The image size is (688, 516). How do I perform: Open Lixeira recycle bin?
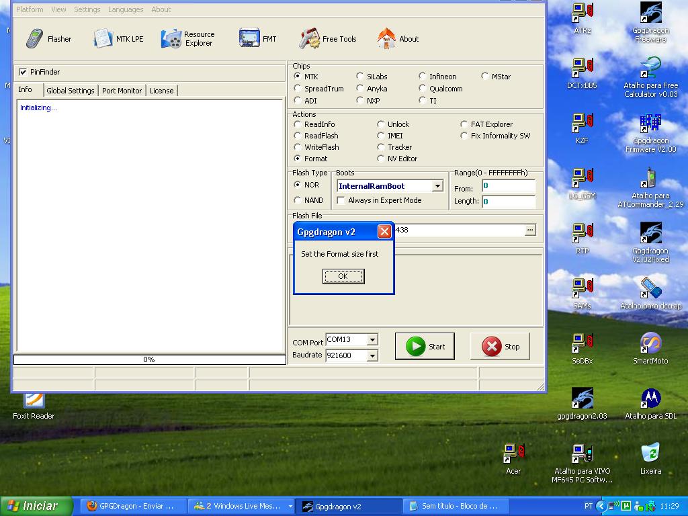tap(650, 459)
